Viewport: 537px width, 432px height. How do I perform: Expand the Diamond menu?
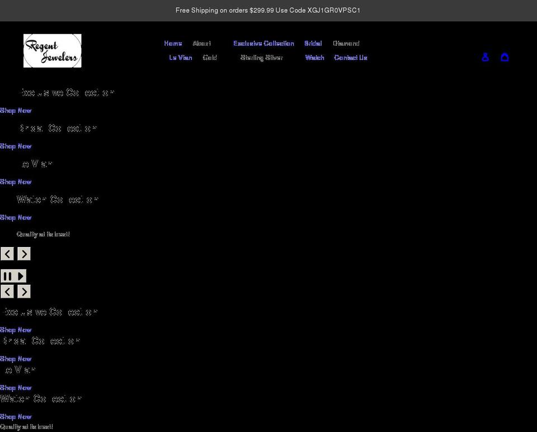(x=346, y=44)
